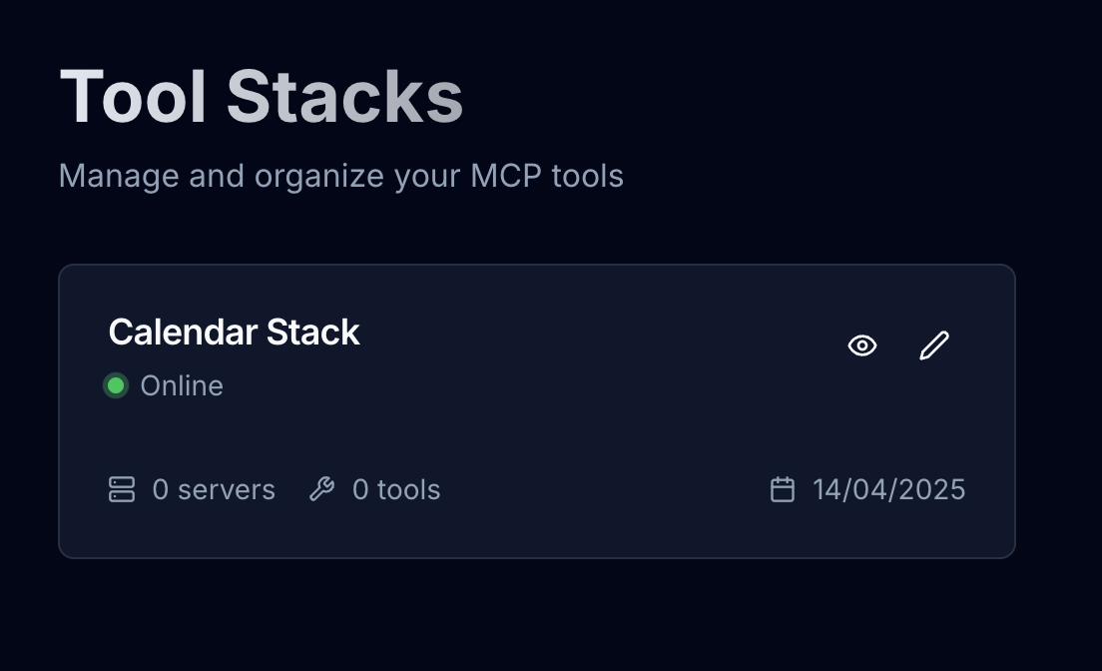Toggle the Online status indicator
Image resolution: width=1102 pixels, height=671 pixels.
[x=116, y=385]
